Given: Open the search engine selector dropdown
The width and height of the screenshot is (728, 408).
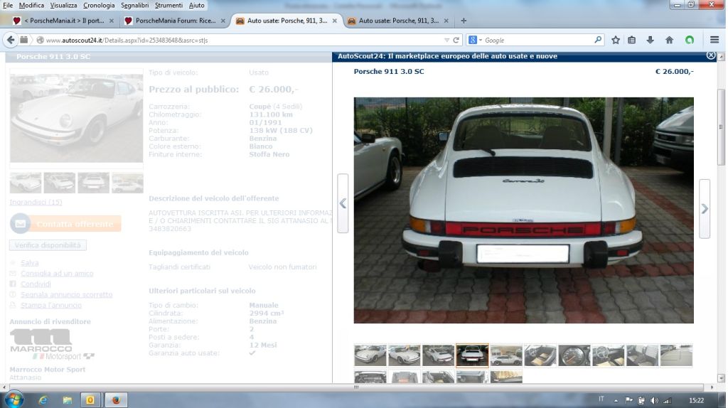Looking at the screenshot, I should click(476, 41).
